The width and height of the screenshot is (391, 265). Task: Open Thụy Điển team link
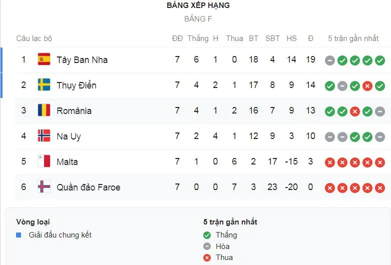77,85
